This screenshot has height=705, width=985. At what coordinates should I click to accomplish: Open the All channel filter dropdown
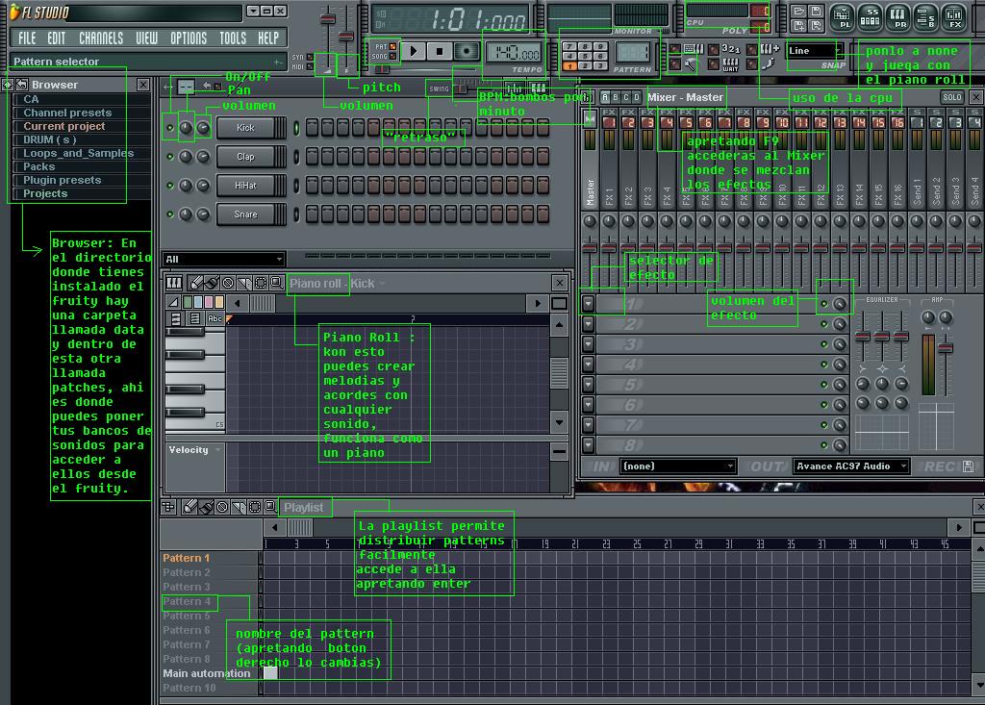tap(223, 259)
